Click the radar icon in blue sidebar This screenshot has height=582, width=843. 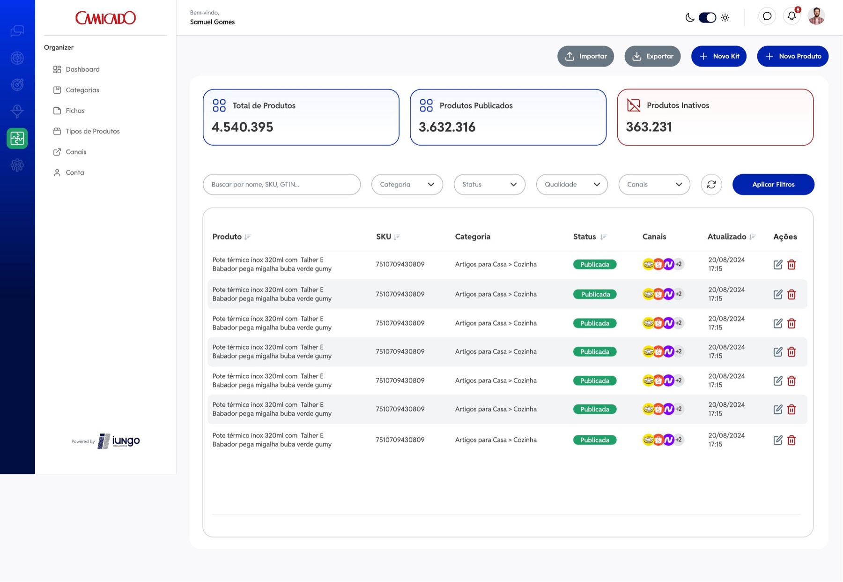pyautogui.click(x=17, y=58)
